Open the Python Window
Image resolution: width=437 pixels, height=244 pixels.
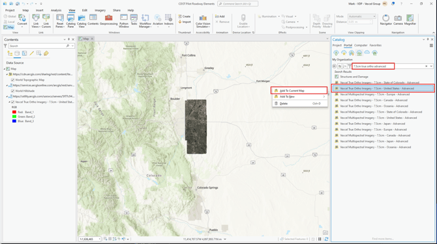click(124, 21)
